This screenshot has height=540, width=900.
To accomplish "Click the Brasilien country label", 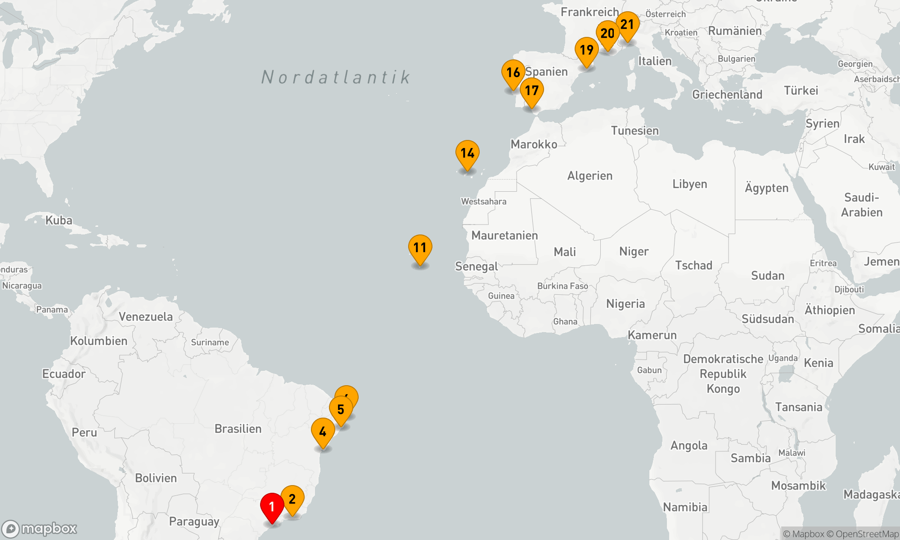I will pos(238,428).
